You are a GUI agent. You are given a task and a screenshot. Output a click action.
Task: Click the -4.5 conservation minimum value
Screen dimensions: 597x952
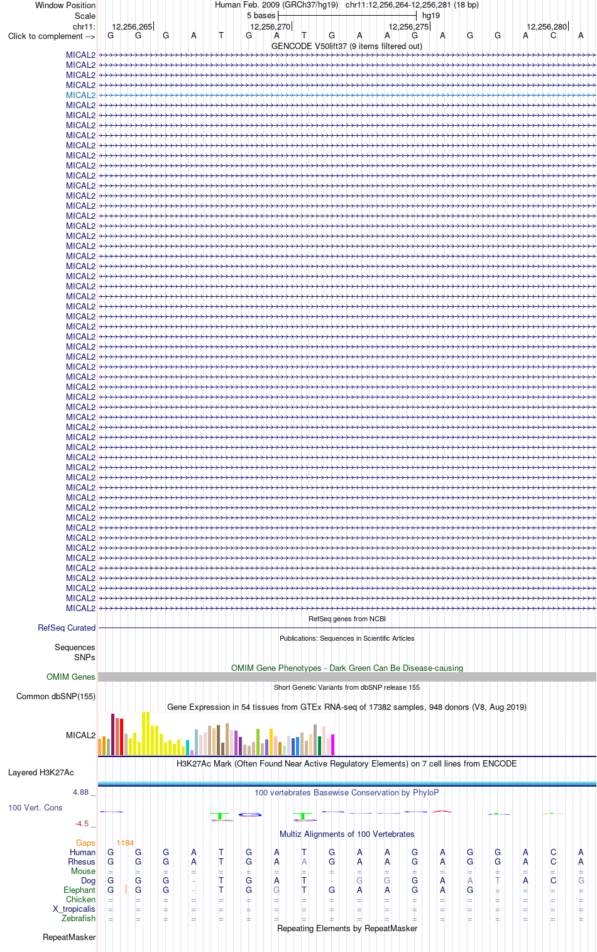tap(82, 823)
